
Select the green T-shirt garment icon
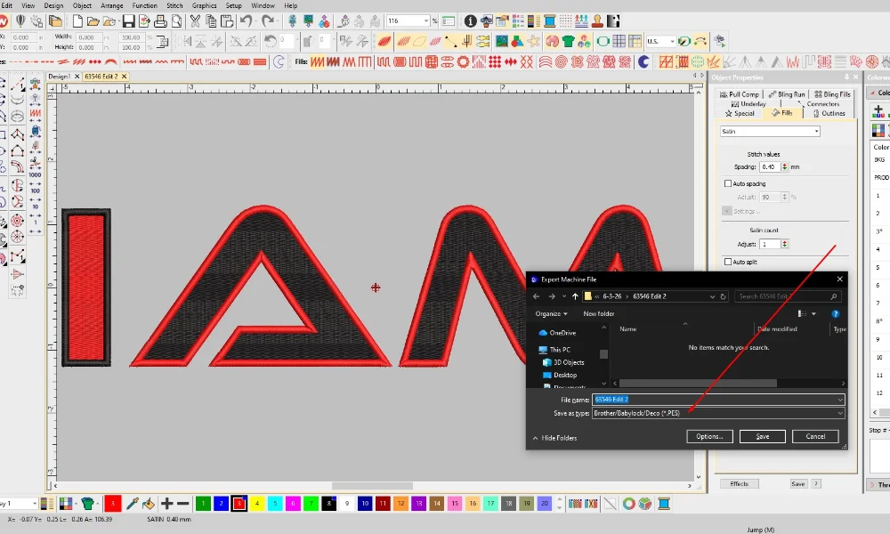[568, 42]
